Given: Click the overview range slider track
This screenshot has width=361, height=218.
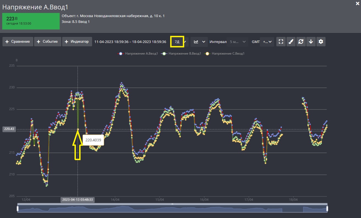Looking at the screenshot, I should click(172, 209).
